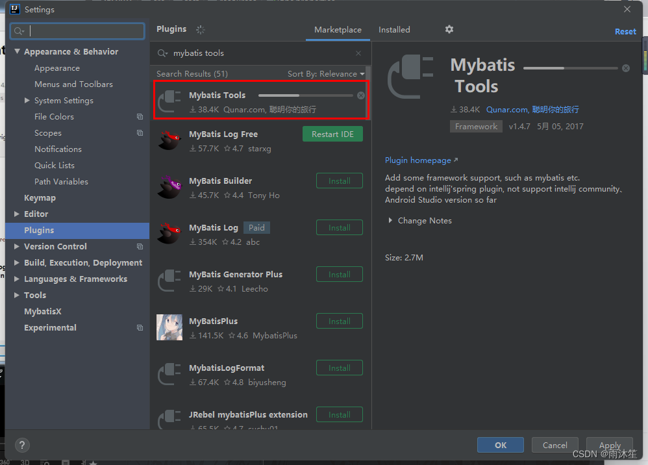
Task: Click the Version Control project-level icon
Action: pyautogui.click(x=140, y=247)
